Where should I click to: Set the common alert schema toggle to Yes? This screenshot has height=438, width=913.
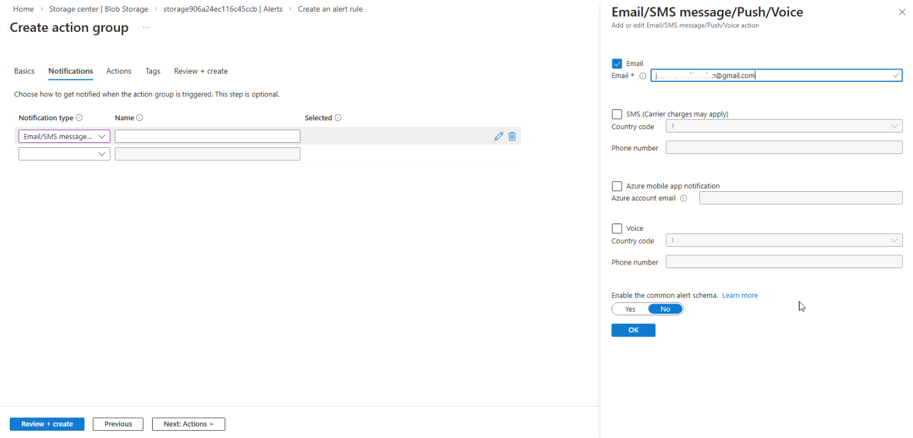click(630, 309)
